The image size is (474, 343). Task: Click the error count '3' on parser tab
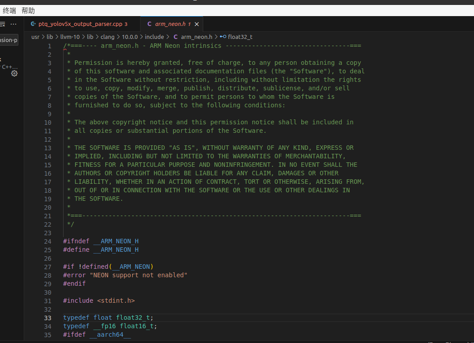(126, 24)
